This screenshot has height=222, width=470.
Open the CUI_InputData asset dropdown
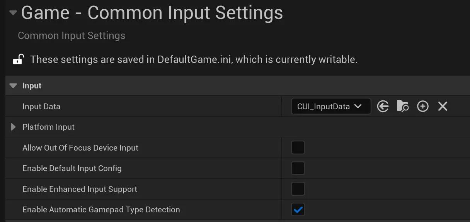pos(330,106)
